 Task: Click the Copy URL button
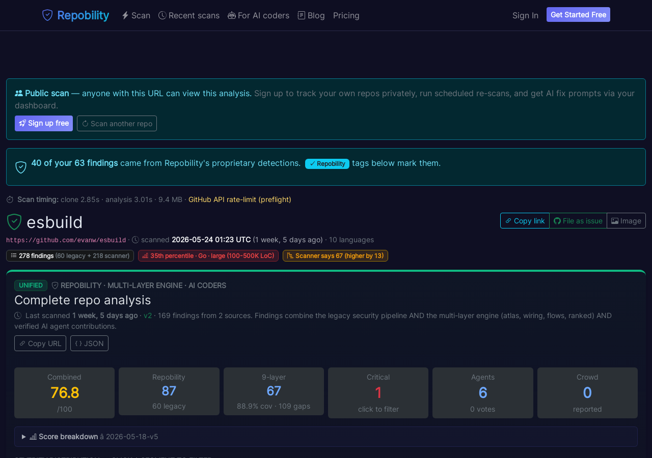40,343
